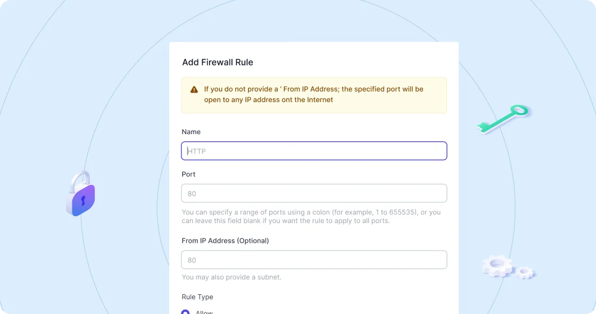Click the From IP Address input box
Image resolution: width=596 pixels, height=314 pixels.
(x=314, y=260)
